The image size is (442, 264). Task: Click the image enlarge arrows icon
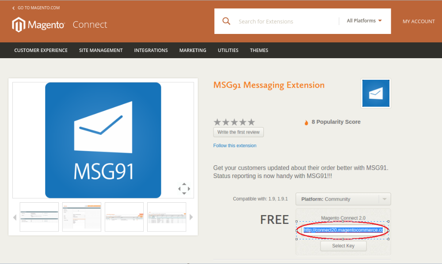(x=184, y=189)
